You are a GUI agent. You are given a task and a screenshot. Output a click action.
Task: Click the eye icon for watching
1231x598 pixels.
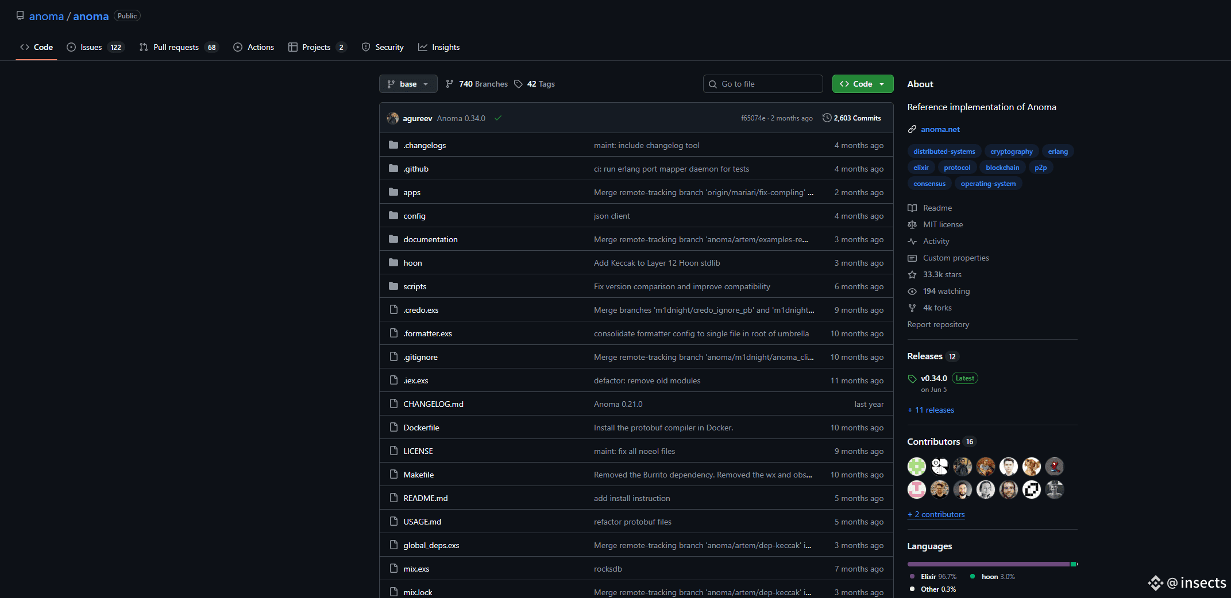click(x=912, y=292)
